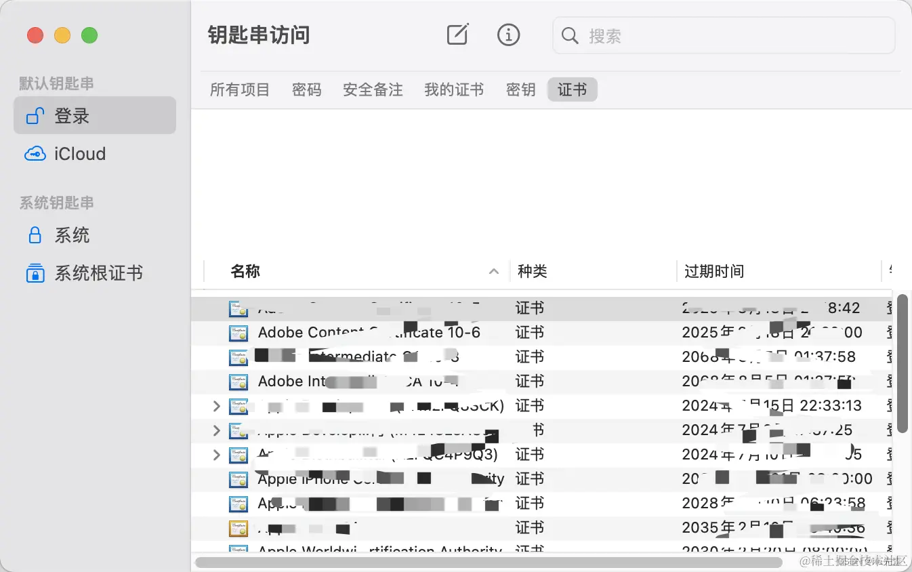The image size is (912, 572).
Task: Click the vertical scrollbar of the certificate list
Action: [902, 363]
